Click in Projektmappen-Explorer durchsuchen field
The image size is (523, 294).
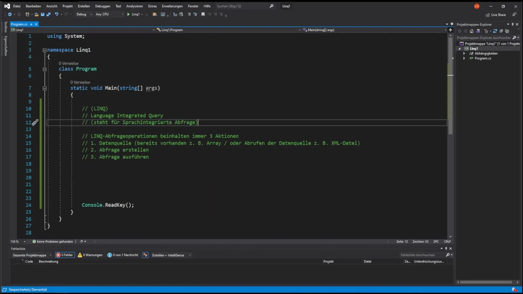(484, 38)
